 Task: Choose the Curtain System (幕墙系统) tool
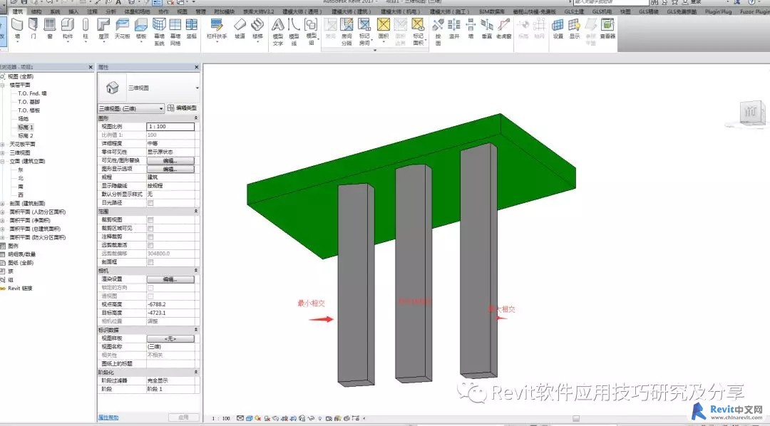[159, 31]
